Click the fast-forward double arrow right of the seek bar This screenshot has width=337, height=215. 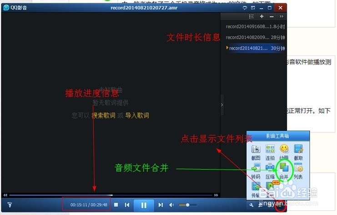(x=216, y=195)
